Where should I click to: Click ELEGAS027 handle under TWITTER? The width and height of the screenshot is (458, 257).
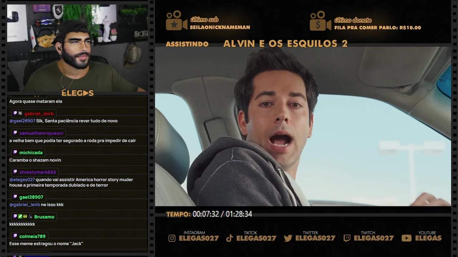pyautogui.click(x=316, y=238)
